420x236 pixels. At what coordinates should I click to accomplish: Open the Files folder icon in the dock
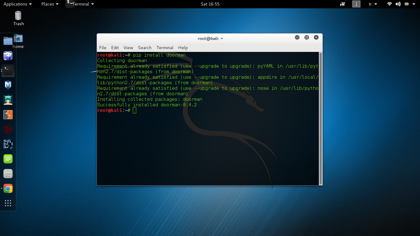8,41
